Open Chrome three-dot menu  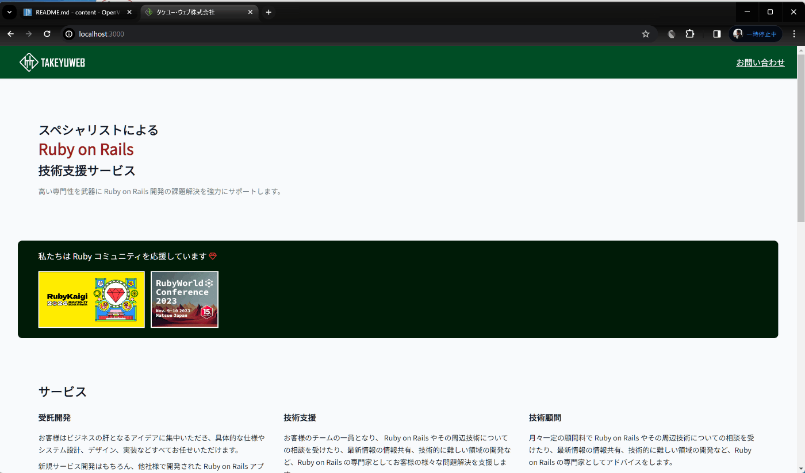click(794, 34)
